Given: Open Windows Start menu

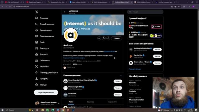Looking at the screenshot, I should click(x=2, y=110).
